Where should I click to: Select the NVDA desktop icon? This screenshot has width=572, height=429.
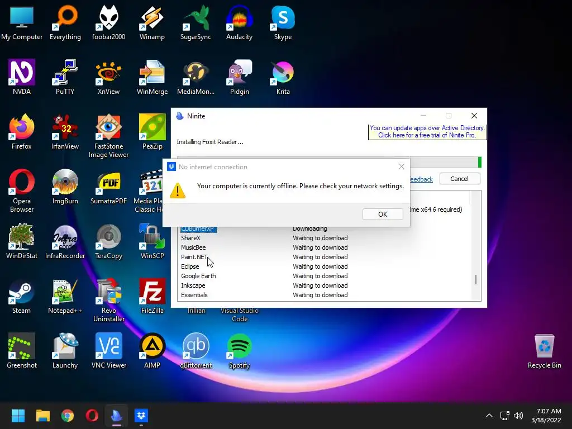22,77
